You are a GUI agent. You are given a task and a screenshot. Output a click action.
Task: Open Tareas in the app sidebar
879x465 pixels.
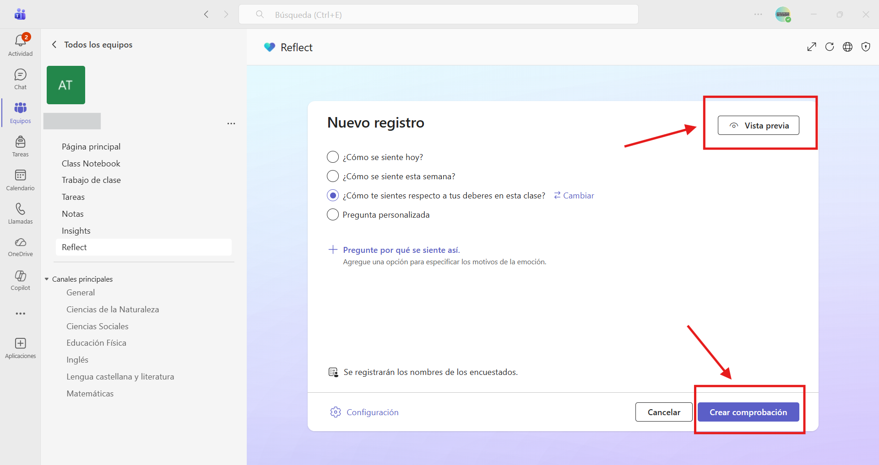click(20, 146)
